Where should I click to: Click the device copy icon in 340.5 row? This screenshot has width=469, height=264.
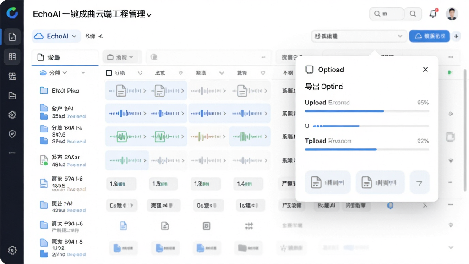[451, 137]
